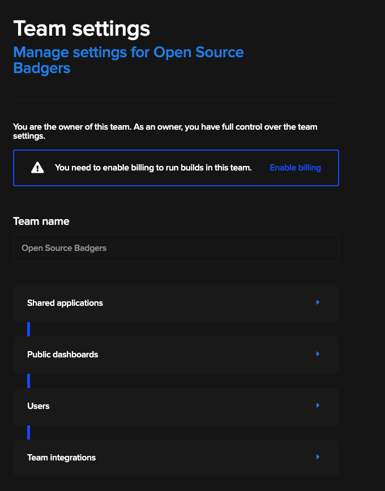Open the Public dashboards section label
The height and width of the screenshot is (491, 385).
[63, 355]
